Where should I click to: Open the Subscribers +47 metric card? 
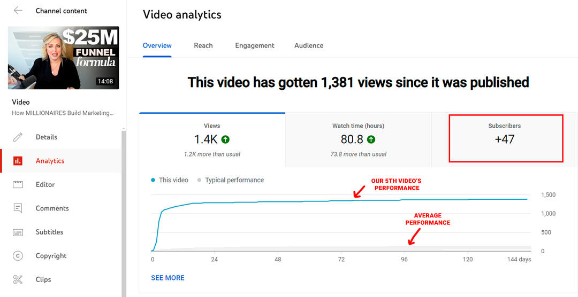[505, 138]
